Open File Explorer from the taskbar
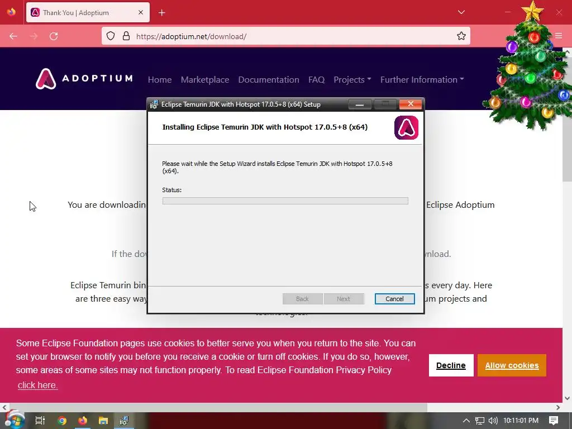 click(x=103, y=421)
